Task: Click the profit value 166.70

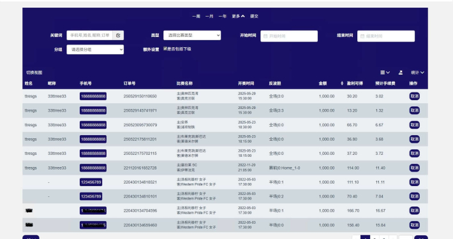Action: 353,211
